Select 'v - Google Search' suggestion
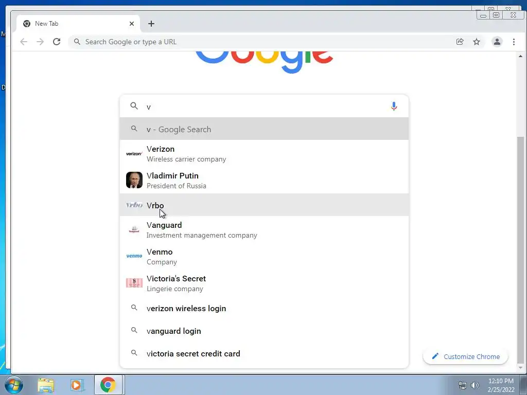Viewport: 527px width, 395px height. pos(264,129)
